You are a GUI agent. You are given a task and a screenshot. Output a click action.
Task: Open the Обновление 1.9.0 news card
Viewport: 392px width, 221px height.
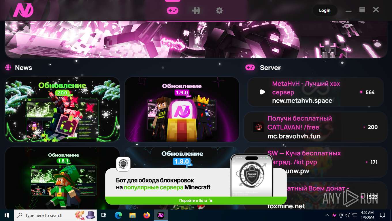182,109
